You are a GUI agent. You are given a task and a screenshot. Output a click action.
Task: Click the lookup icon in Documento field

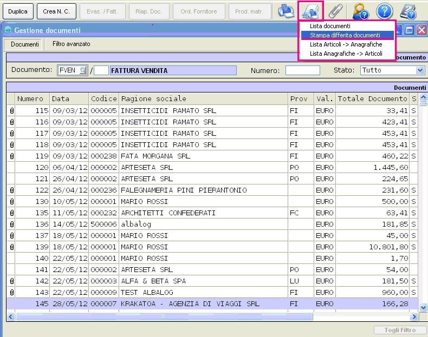pos(83,70)
